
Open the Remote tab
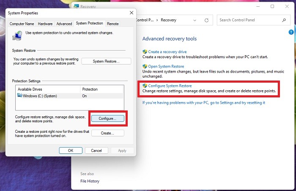click(x=113, y=24)
